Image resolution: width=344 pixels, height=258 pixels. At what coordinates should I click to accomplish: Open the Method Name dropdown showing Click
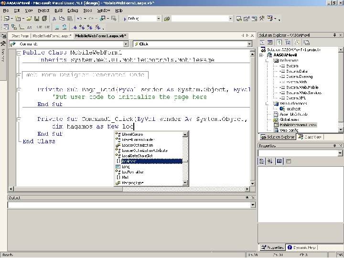click(x=249, y=44)
